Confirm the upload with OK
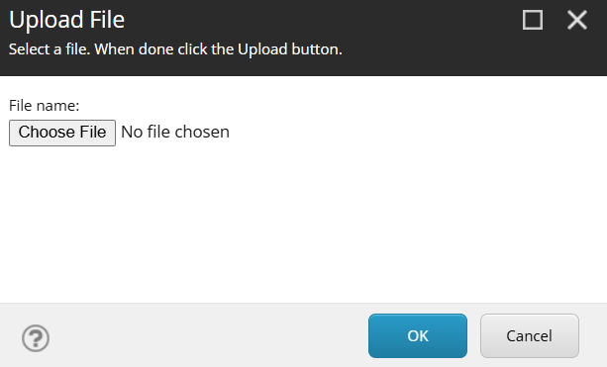This screenshot has width=607, height=367. 418,335
